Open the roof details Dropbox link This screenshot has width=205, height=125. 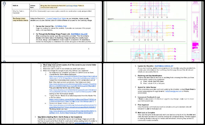(x=72, y=85)
